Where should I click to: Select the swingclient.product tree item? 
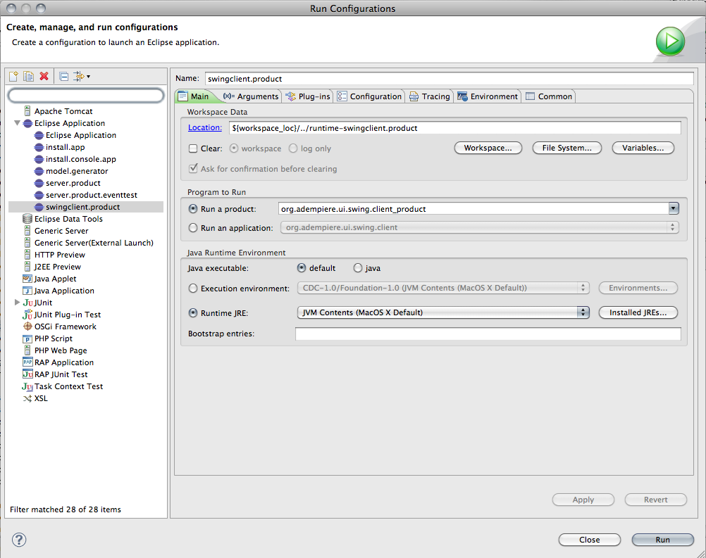(x=85, y=207)
